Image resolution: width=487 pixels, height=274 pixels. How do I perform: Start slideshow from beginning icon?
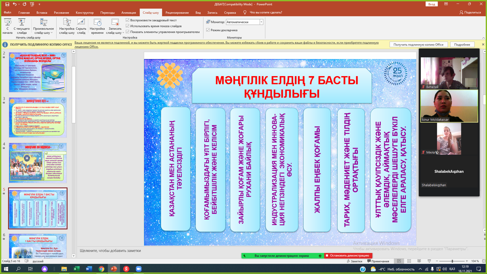coord(7,23)
